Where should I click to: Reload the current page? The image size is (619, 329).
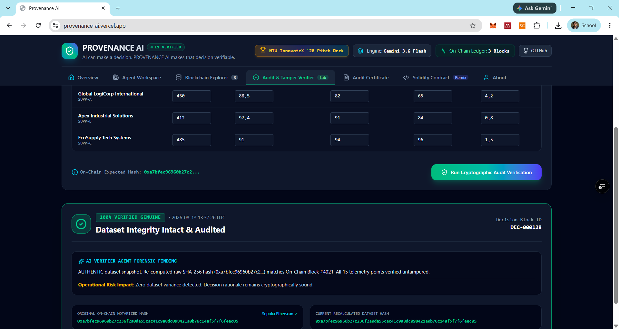pyautogui.click(x=38, y=25)
